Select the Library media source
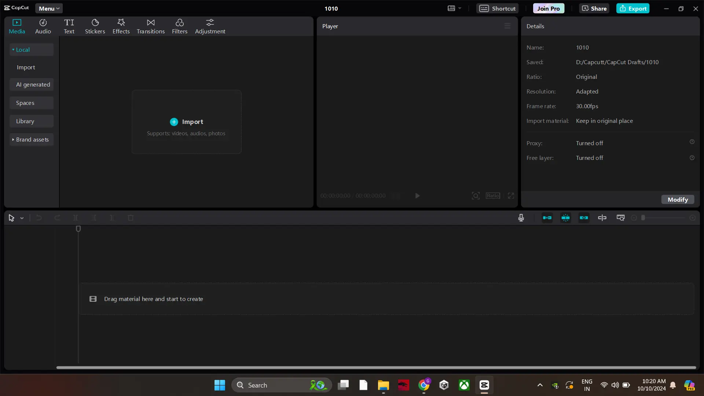 click(25, 120)
